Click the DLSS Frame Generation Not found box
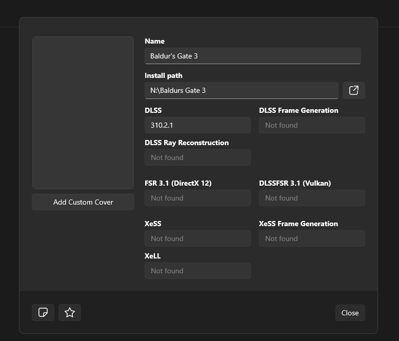 pyautogui.click(x=312, y=125)
